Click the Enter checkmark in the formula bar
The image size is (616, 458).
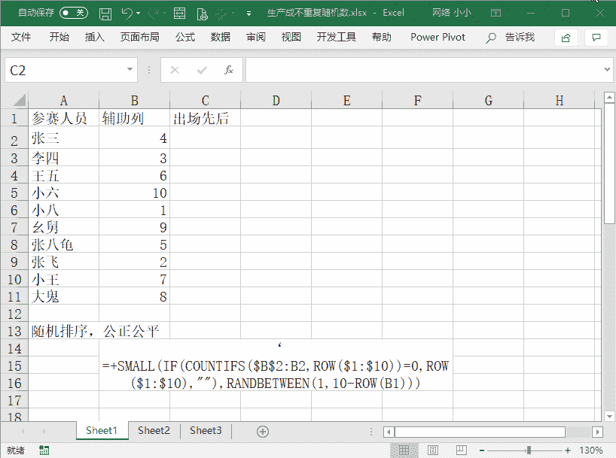pyautogui.click(x=200, y=71)
